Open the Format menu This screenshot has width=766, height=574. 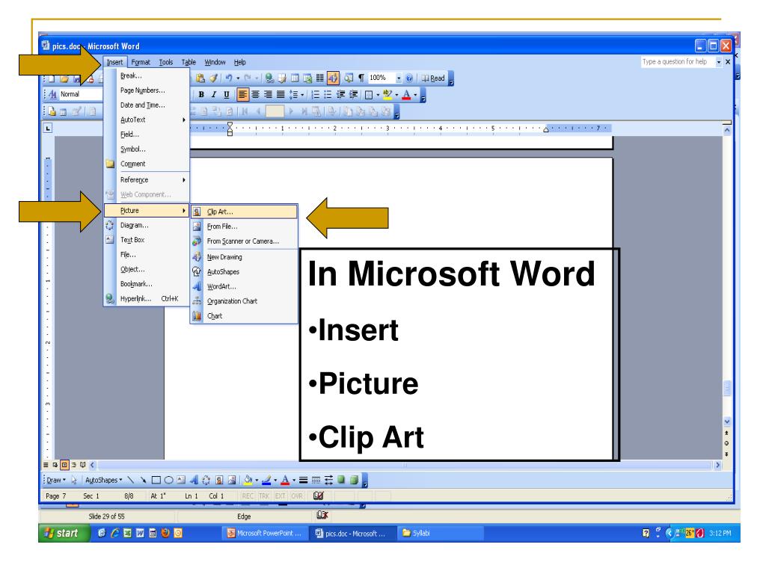click(x=141, y=62)
